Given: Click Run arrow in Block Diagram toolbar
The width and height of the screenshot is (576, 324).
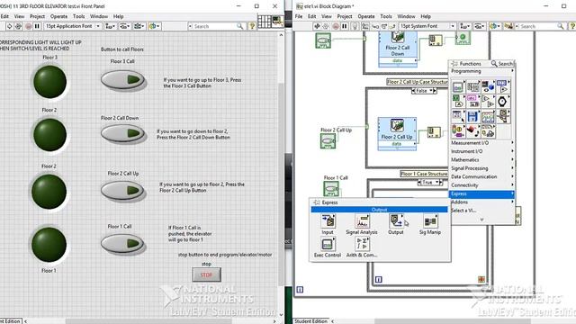Looking at the screenshot, I should coord(317,26).
